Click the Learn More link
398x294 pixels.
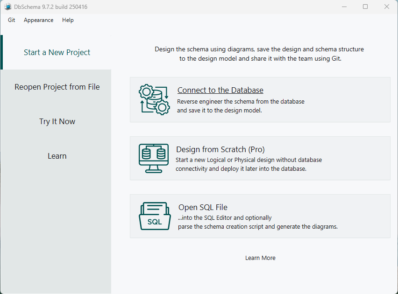point(260,258)
